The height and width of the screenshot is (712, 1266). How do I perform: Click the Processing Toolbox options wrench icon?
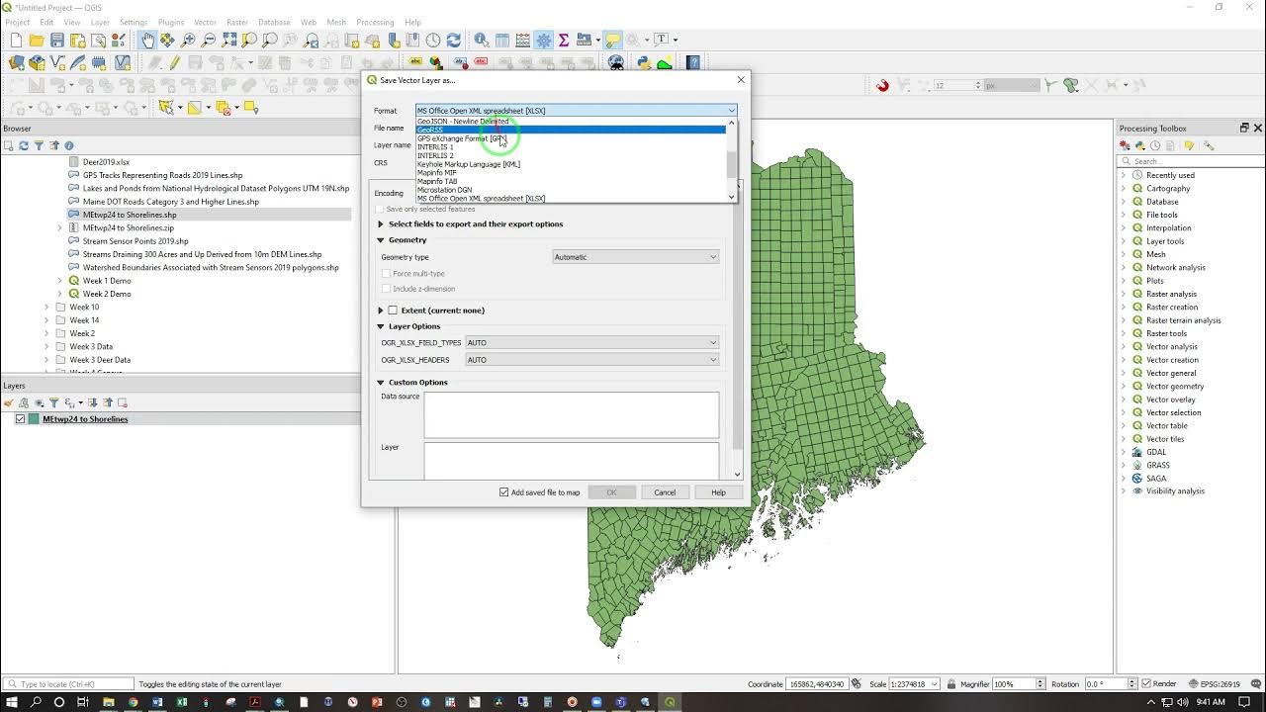click(1209, 145)
